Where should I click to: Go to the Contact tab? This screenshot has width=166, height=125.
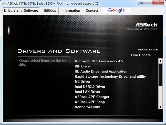[x=92, y=10]
